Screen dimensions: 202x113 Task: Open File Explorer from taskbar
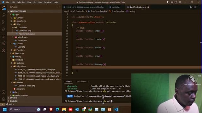pyautogui.click(x=64, y=110)
